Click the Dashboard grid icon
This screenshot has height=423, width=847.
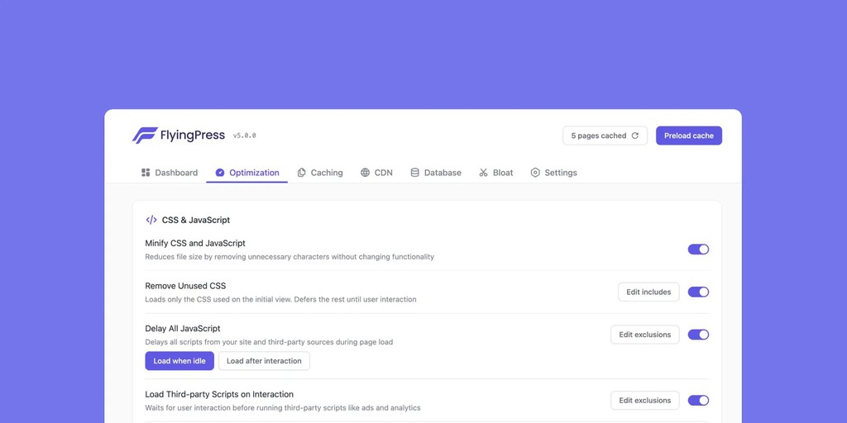pyautogui.click(x=146, y=173)
